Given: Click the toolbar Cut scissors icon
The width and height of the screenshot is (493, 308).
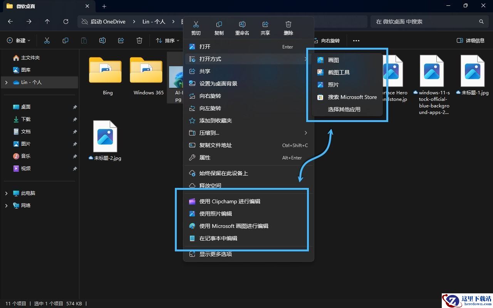Looking at the screenshot, I should 47,40.
